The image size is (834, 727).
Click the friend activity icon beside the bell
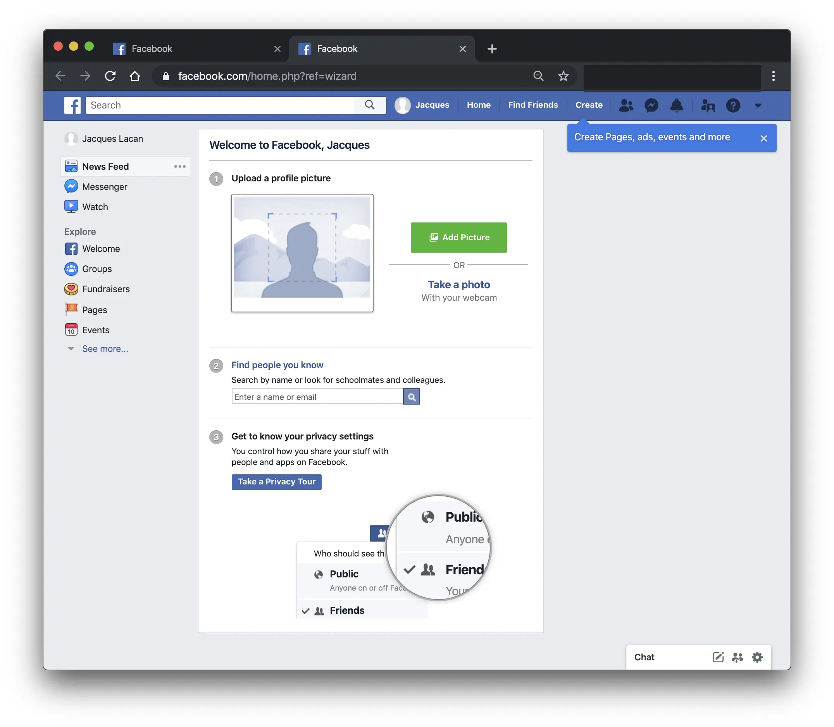point(708,105)
